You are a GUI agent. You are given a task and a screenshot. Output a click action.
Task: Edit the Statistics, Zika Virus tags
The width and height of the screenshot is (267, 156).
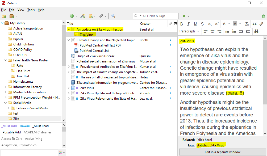210,145
